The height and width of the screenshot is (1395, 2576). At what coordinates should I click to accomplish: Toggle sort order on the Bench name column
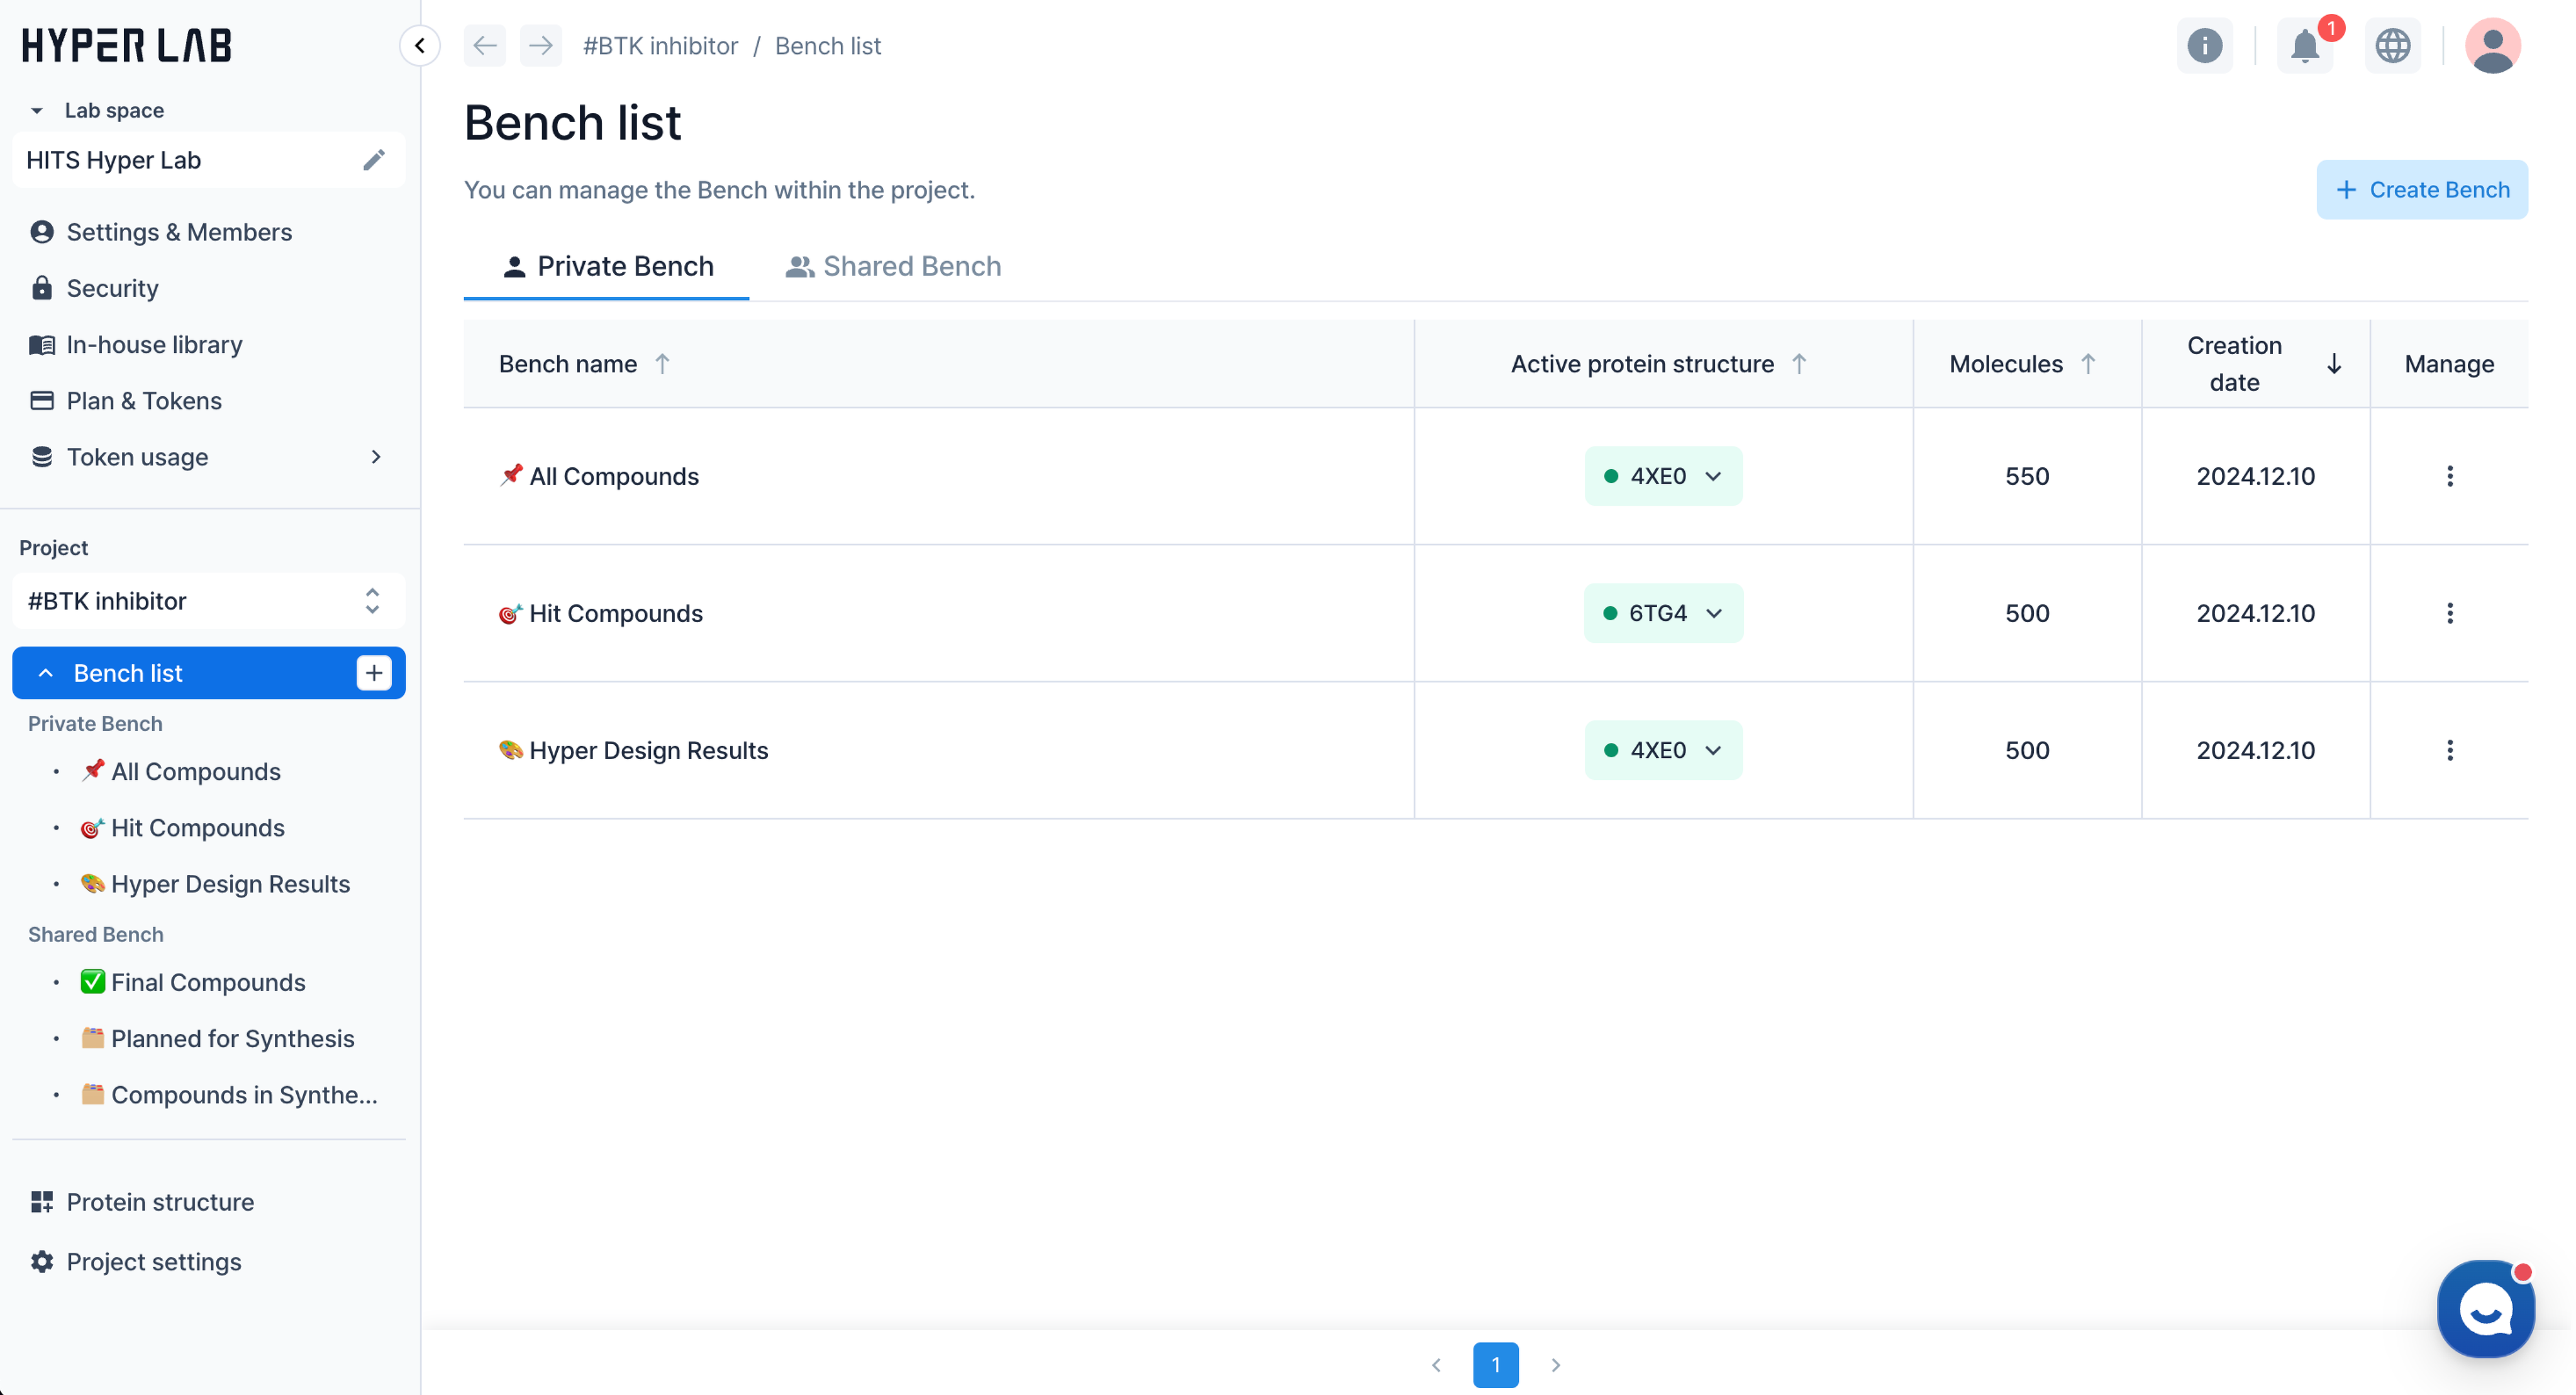click(662, 364)
